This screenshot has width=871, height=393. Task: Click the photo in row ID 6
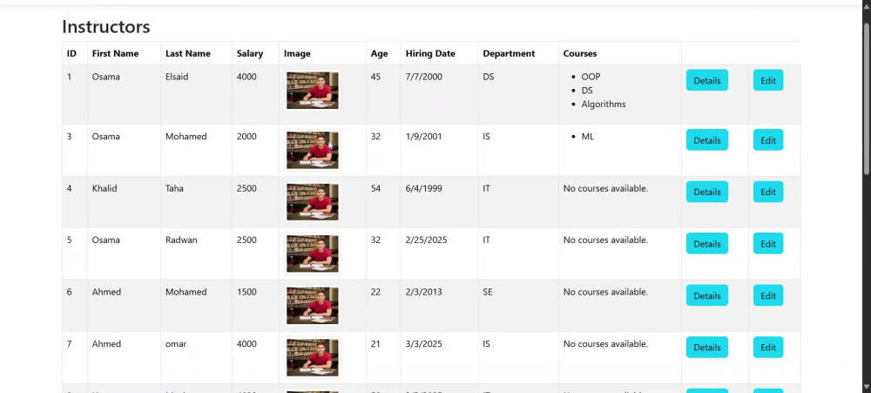pos(312,305)
